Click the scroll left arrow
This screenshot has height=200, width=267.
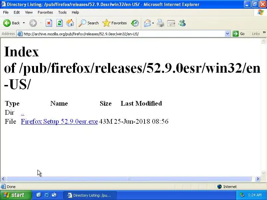click(x=3, y=179)
